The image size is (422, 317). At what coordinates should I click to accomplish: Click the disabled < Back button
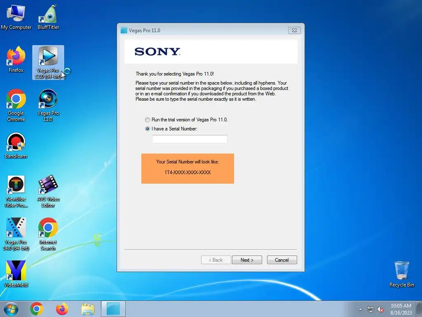click(x=216, y=260)
